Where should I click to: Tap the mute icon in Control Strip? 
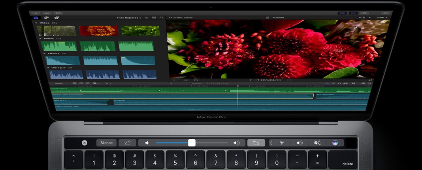(x=317, y=143)
